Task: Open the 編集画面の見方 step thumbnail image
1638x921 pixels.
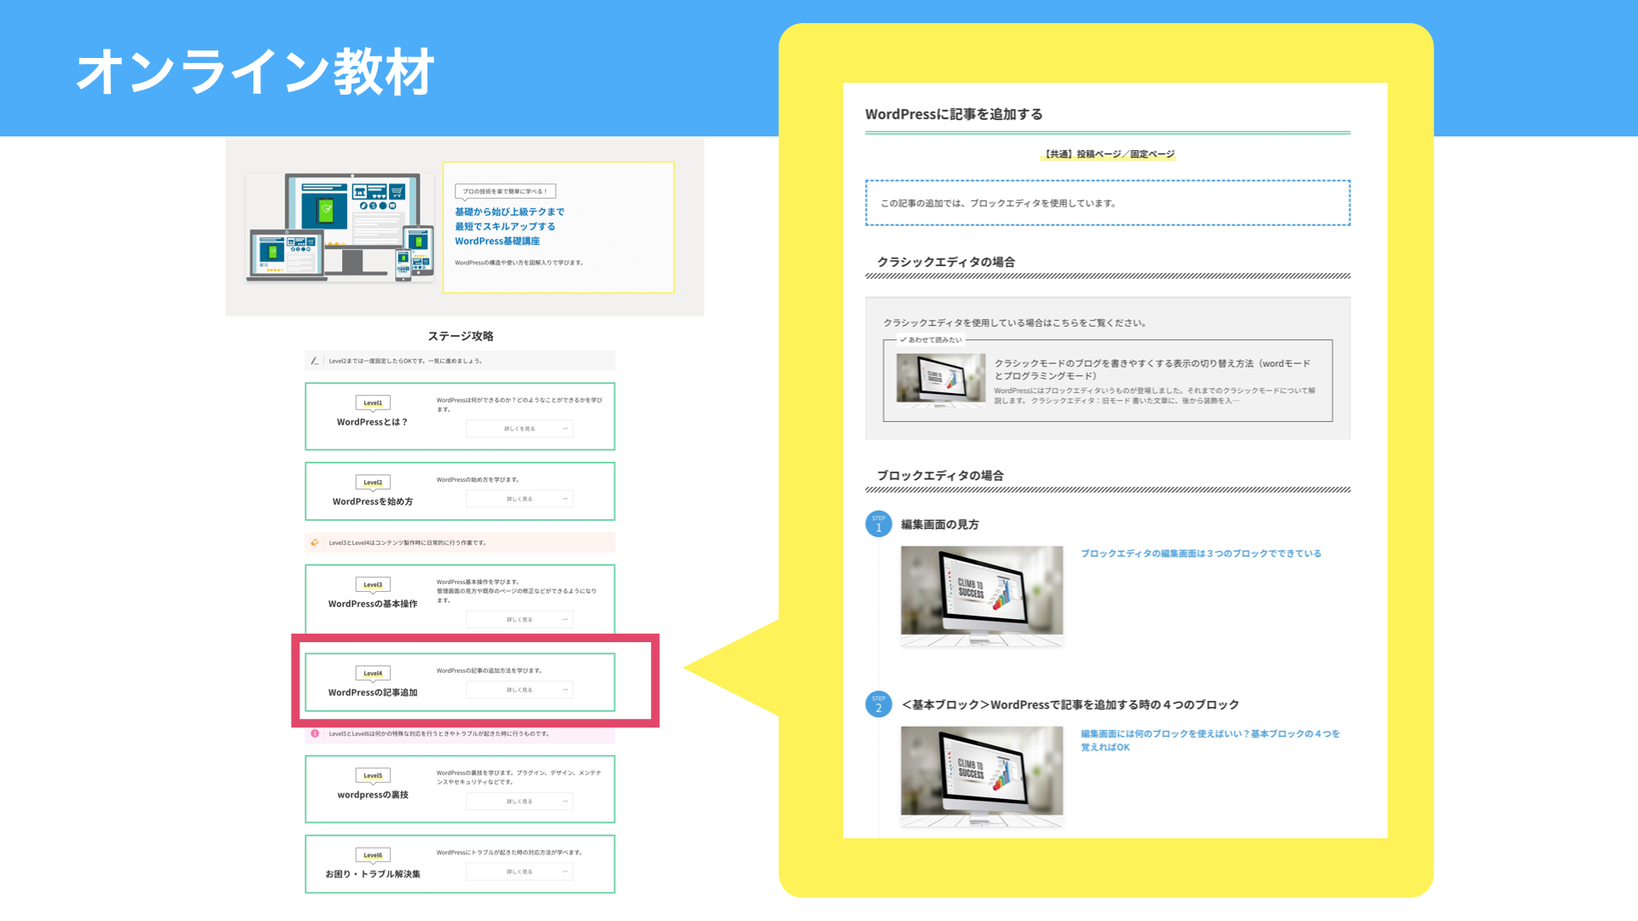Action: (982, 596)
